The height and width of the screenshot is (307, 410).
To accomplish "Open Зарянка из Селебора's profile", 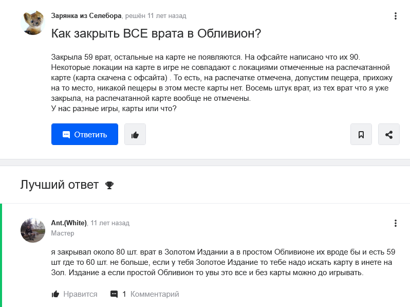I will pyautogui.click(x=86, y=16).
